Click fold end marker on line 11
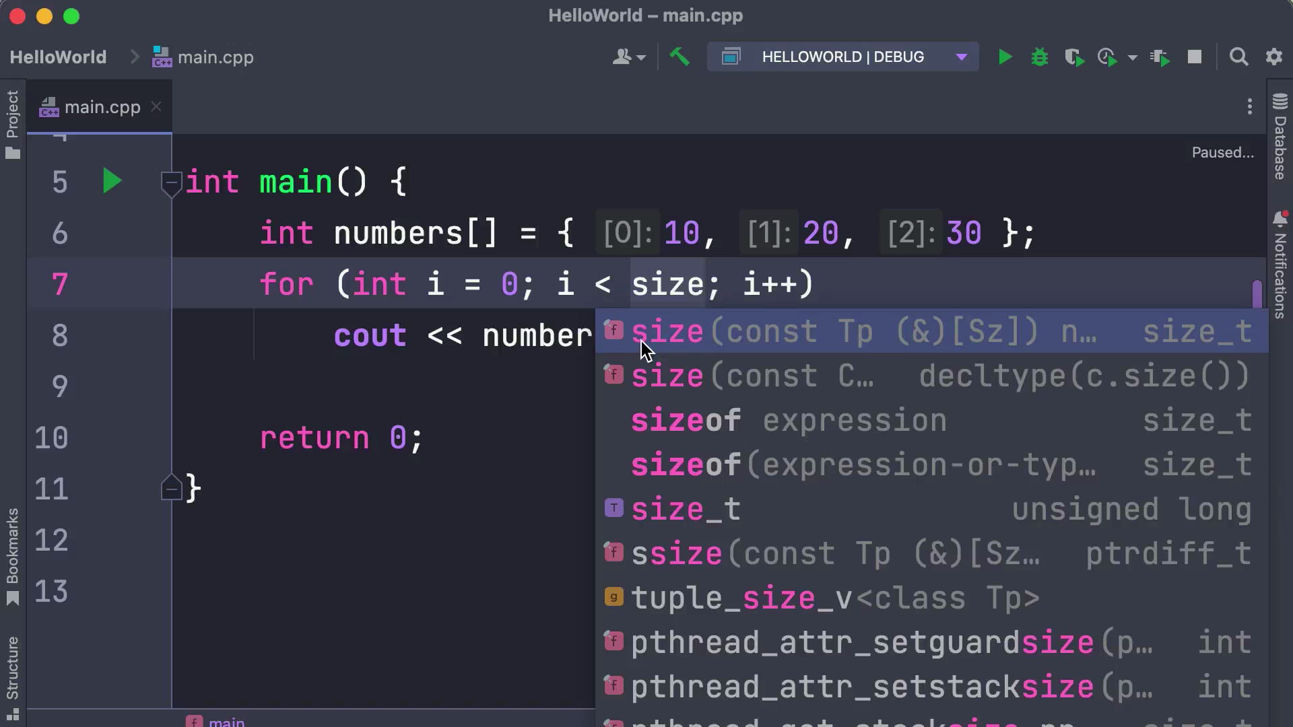Image resolution: width=1293 pixels, height=727 pixels. tap(171, 487)
